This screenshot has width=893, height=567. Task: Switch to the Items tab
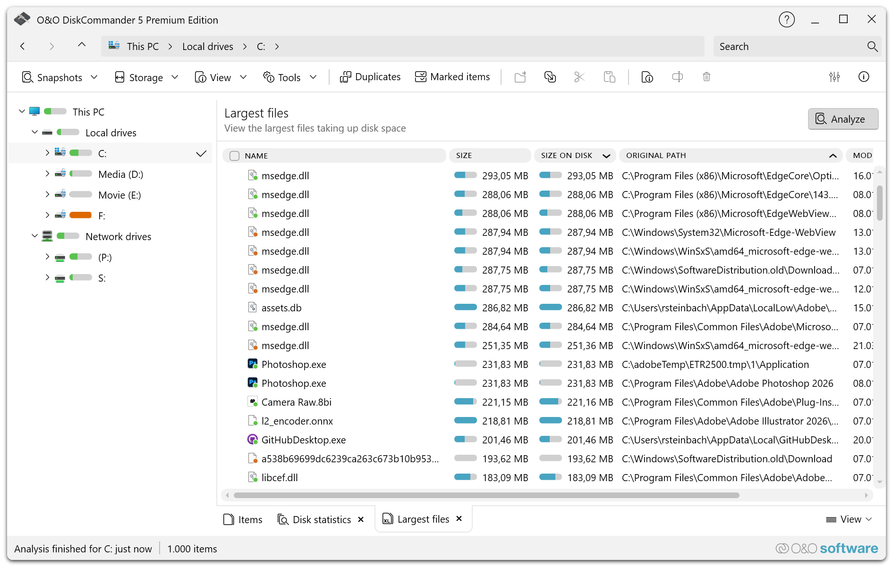coord(243,519)
